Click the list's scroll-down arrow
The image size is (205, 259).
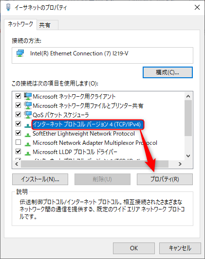(188, 156)
